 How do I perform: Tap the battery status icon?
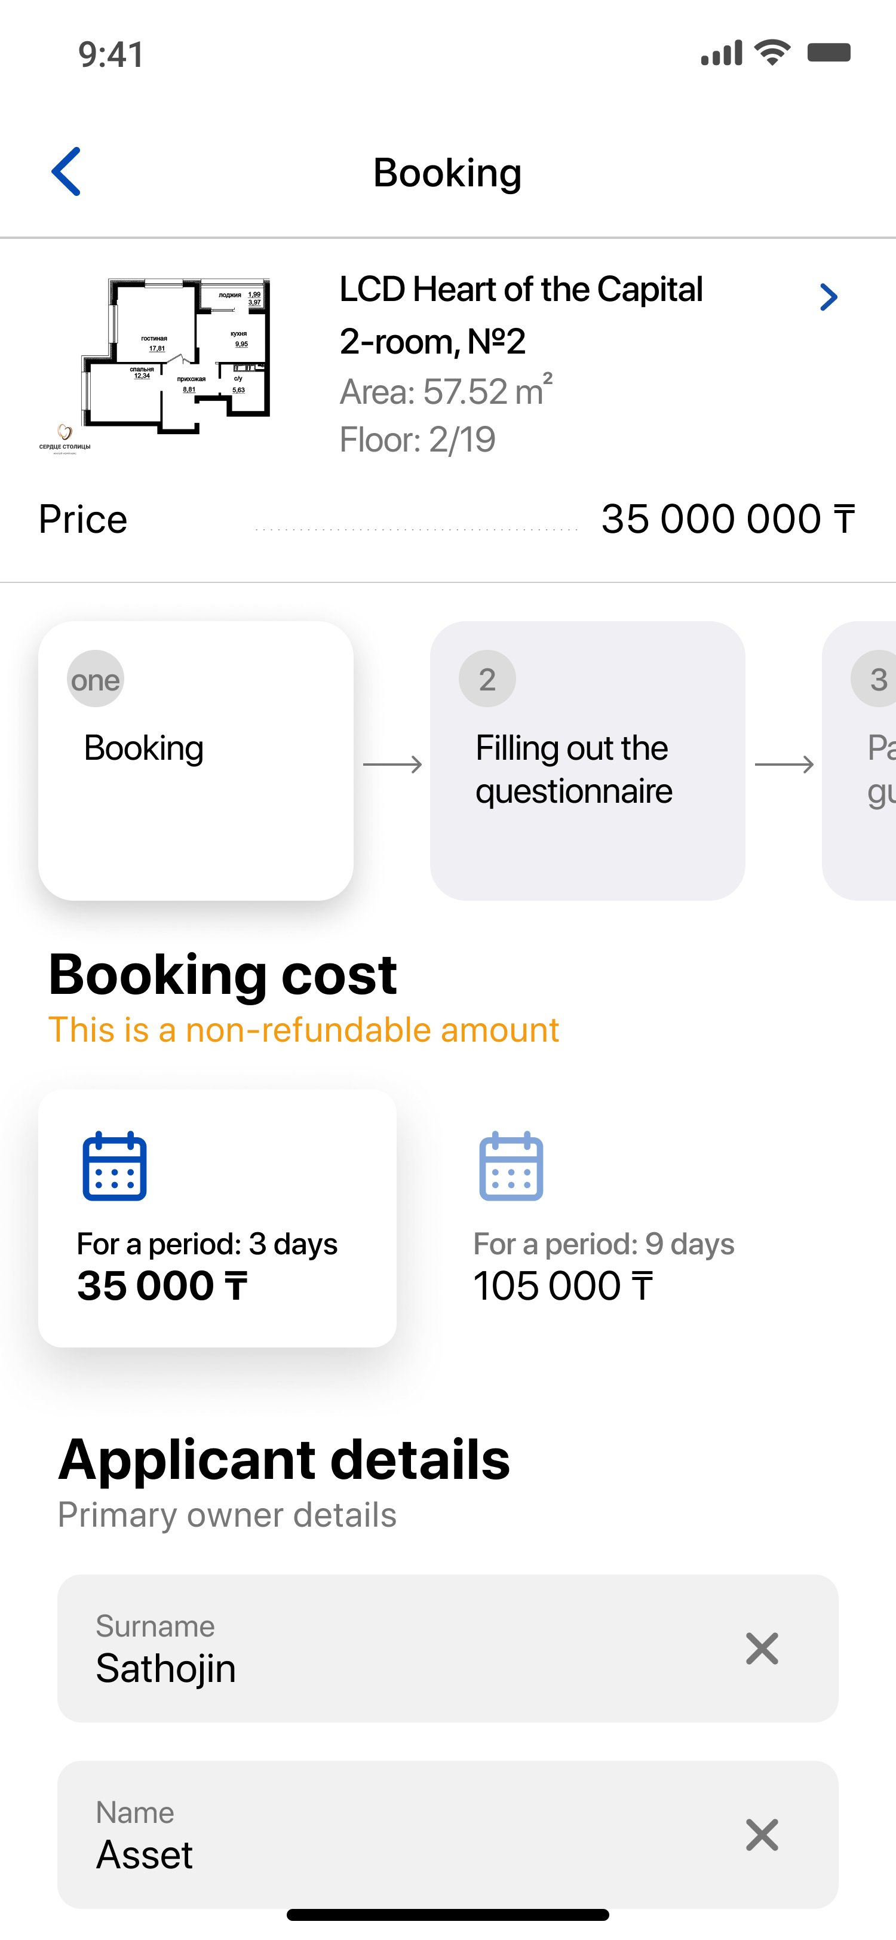click(829, 53)
